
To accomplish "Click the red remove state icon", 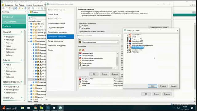I will coord(83,50).
